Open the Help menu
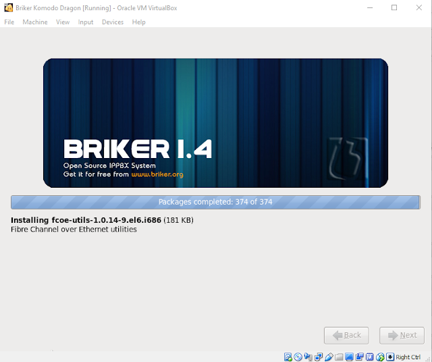 [138, 22]
